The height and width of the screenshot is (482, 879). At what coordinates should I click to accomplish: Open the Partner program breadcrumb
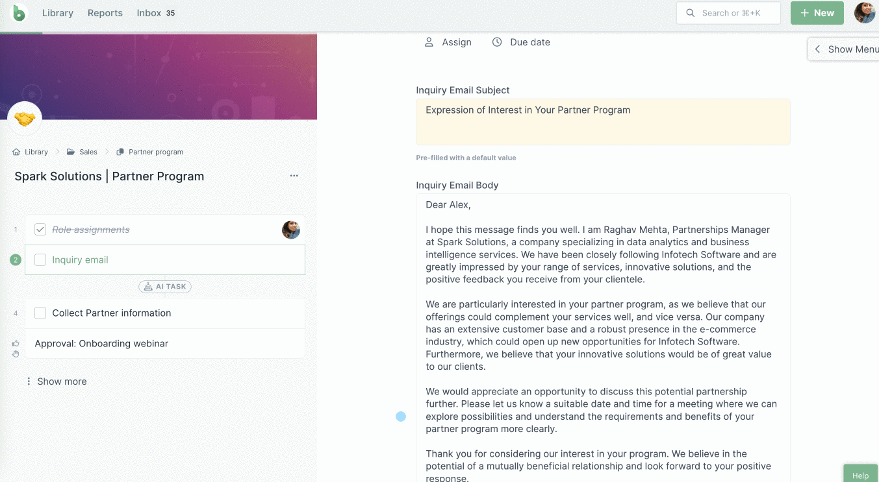[156, 152]
